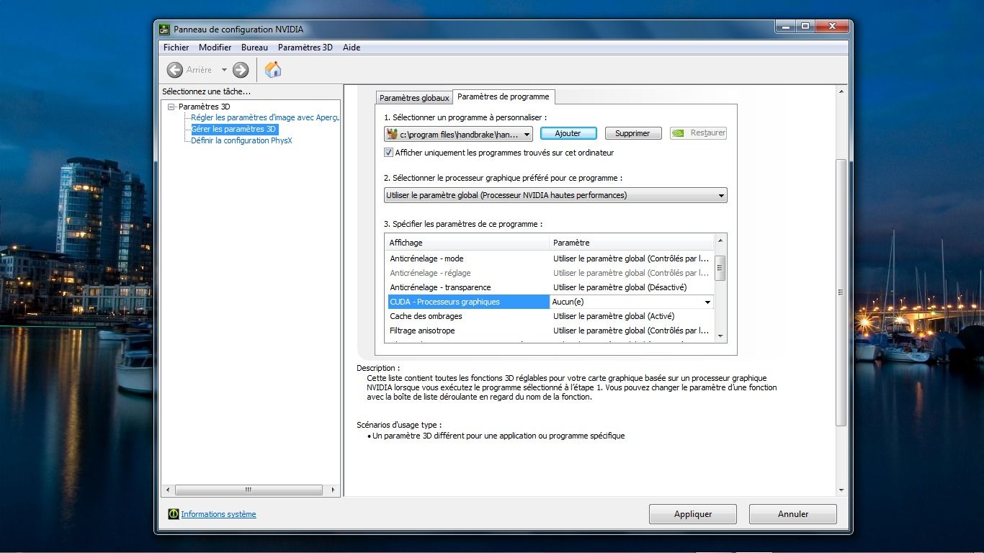This screenshot has width=984, height=553.
Task: Click the Forward arrow icon
Action: coord(241,70)
